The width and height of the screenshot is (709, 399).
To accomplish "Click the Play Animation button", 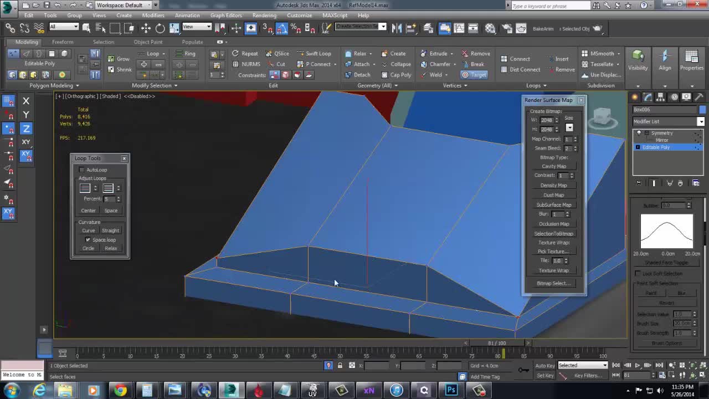I will click(x=638, y=365).
